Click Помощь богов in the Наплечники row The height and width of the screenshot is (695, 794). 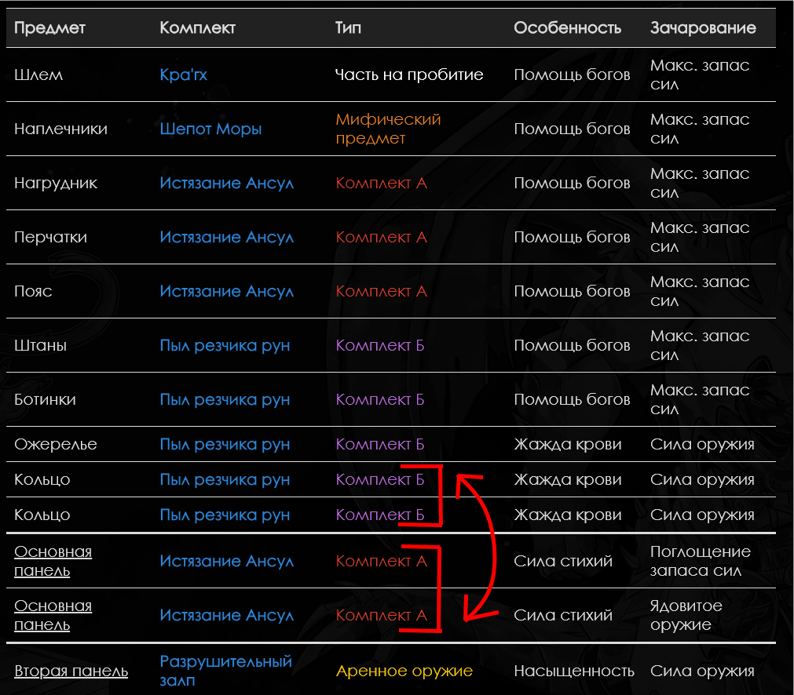click(573, 129)
